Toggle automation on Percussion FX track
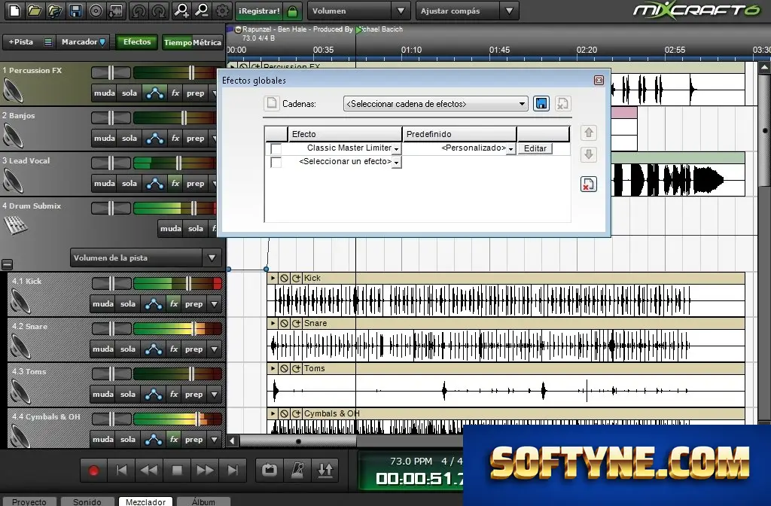This screenshot has height=506, width=771. tap(155, 93)
